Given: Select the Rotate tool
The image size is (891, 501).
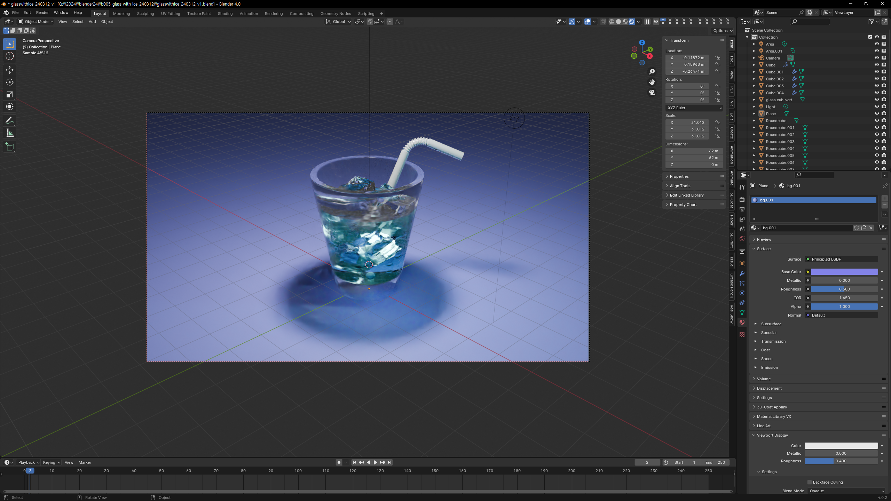Looking at the screenshot, I should (x=10, y=82).
